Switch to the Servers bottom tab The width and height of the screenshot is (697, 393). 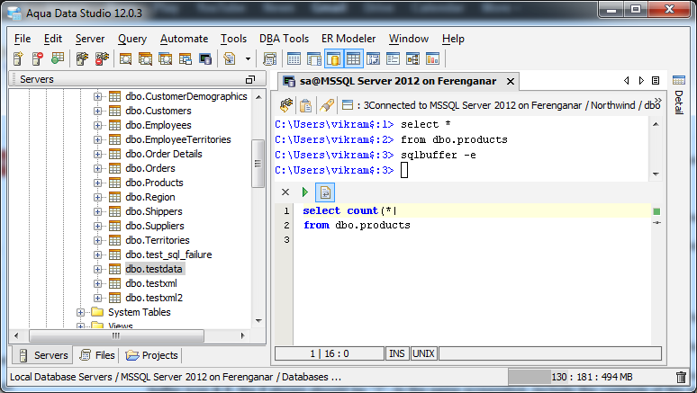(43, 355)
